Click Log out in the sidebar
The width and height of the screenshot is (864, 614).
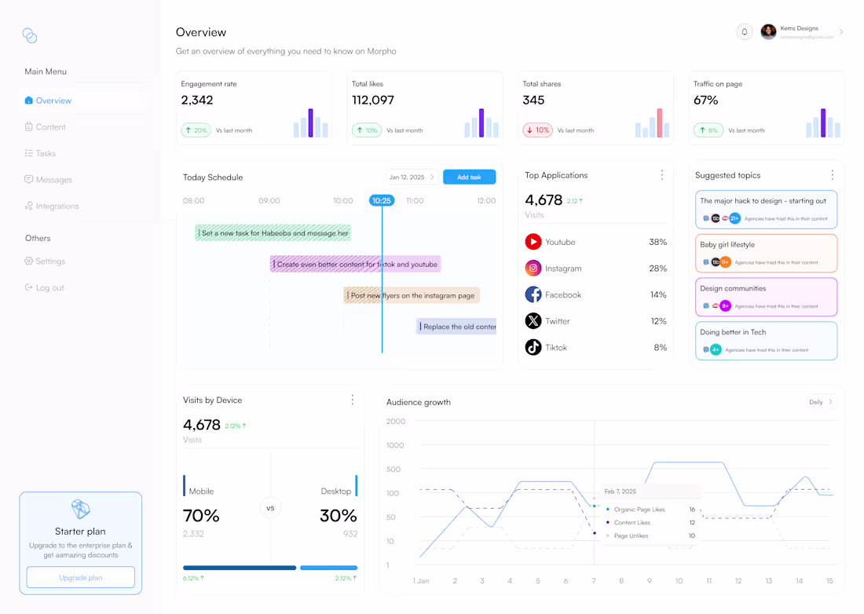pyautogui.click(x=49, y=287)
